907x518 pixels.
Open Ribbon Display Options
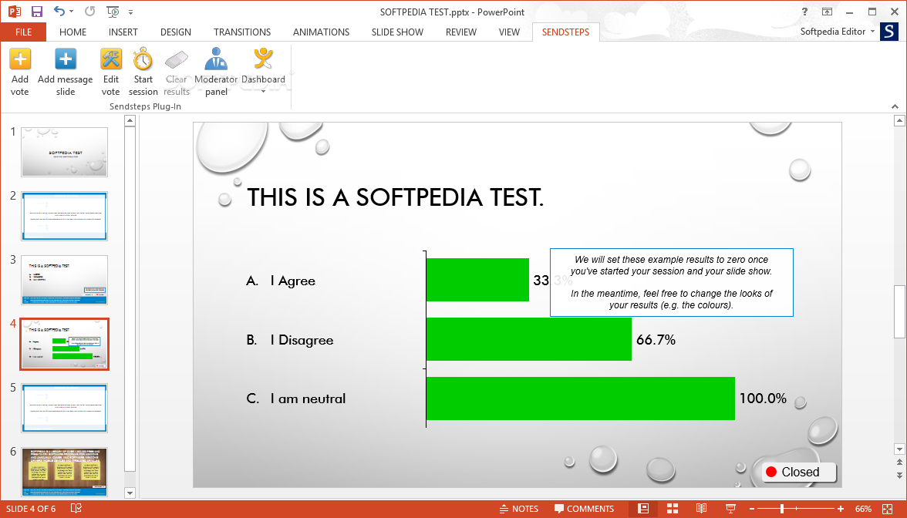(x=827, y=12)
